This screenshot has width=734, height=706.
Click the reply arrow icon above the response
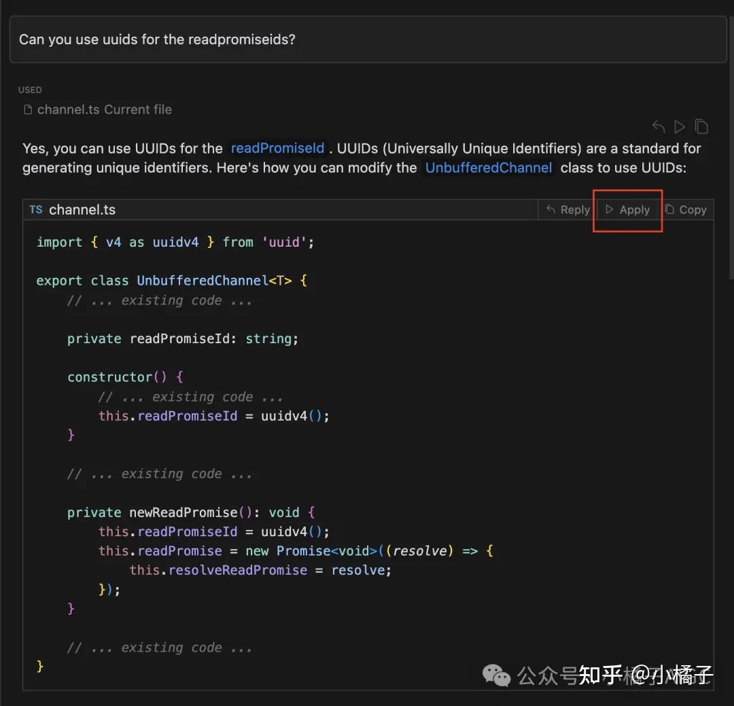coord(658,126)
